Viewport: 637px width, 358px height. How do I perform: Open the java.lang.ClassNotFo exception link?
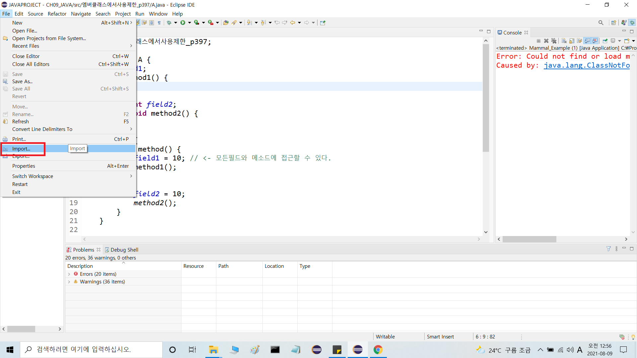pos(586,65)
